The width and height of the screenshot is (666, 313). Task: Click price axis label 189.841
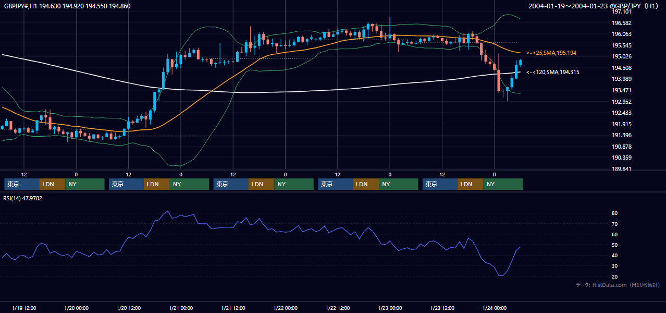coord(622,169)
